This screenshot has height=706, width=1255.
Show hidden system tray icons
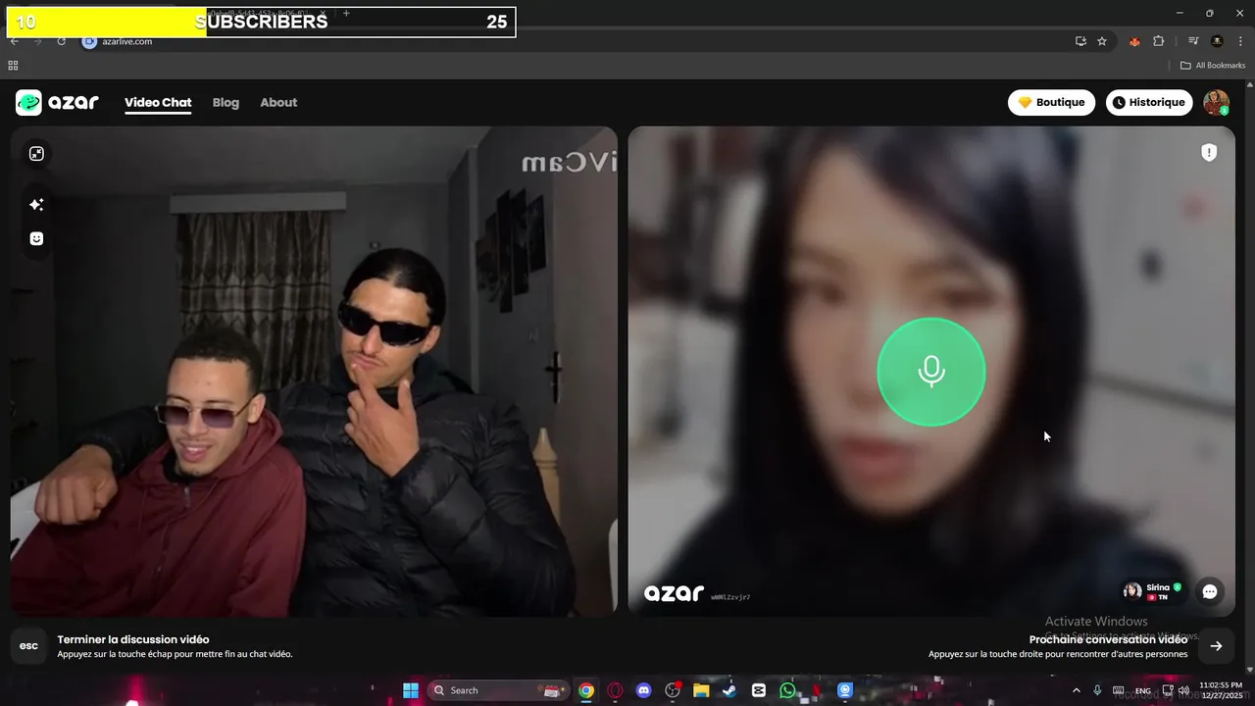pos(1077,690)
